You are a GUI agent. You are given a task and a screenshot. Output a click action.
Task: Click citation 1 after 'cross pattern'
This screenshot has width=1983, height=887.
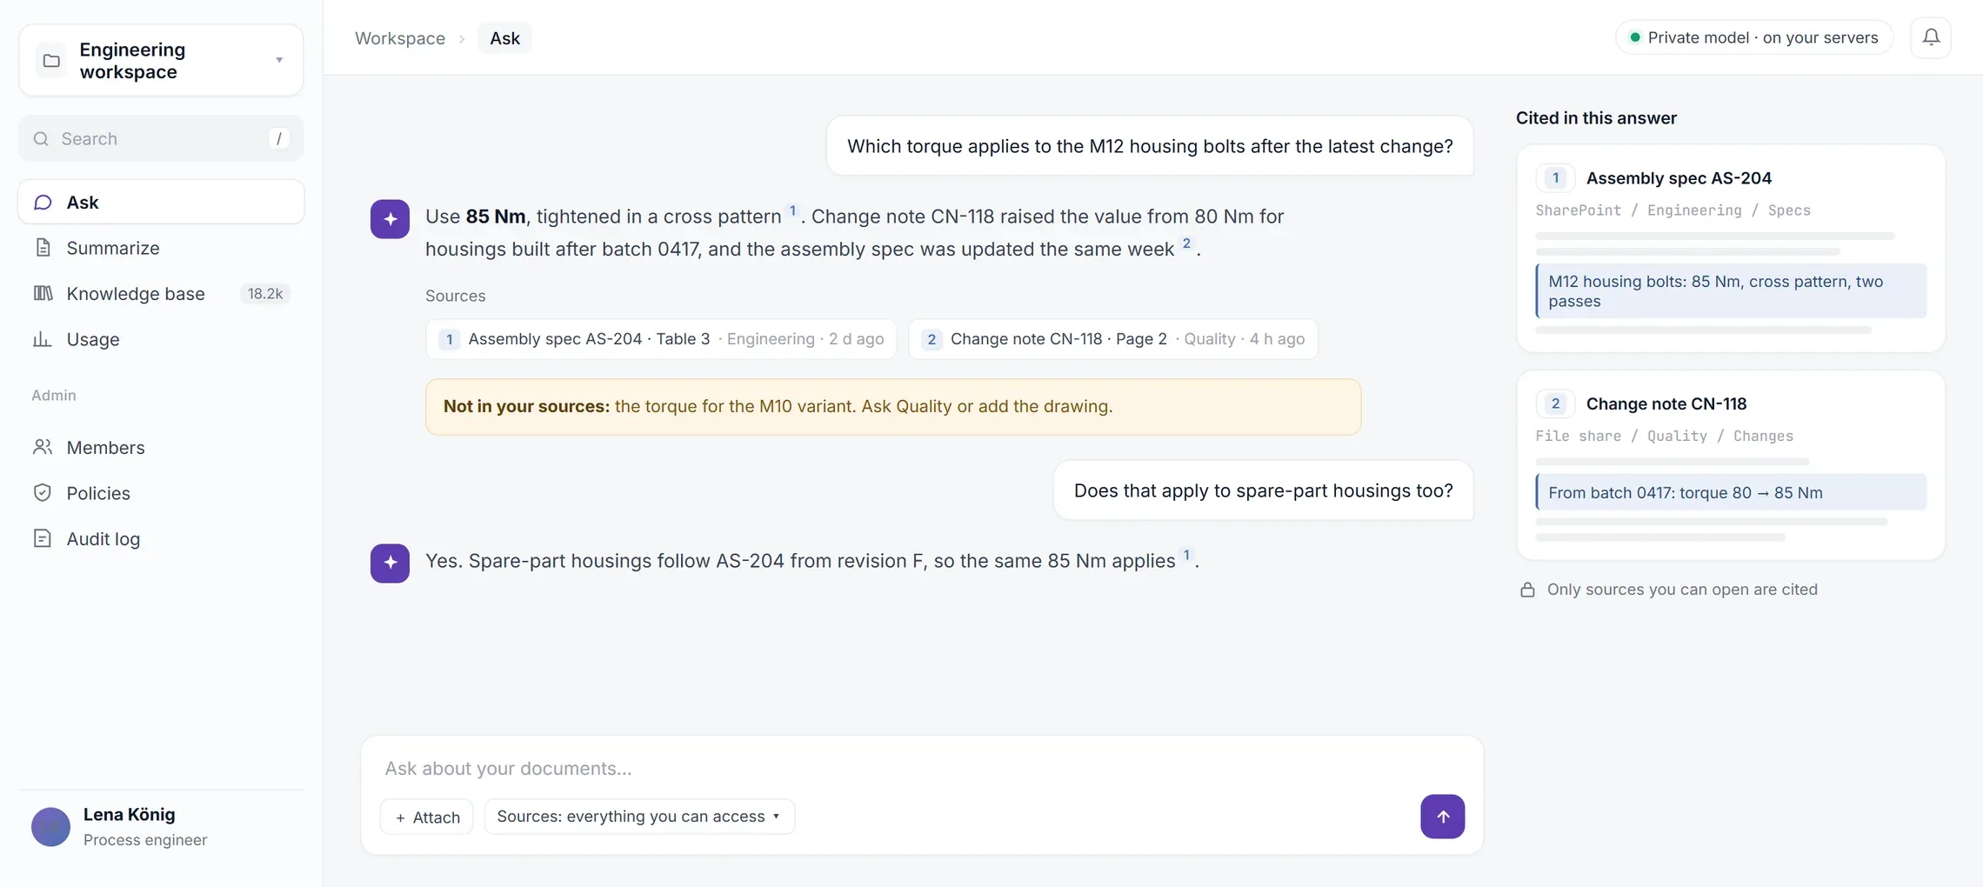coord(792,210)
